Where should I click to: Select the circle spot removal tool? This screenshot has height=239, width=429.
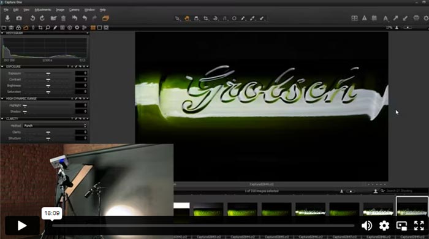coord(234,18)
